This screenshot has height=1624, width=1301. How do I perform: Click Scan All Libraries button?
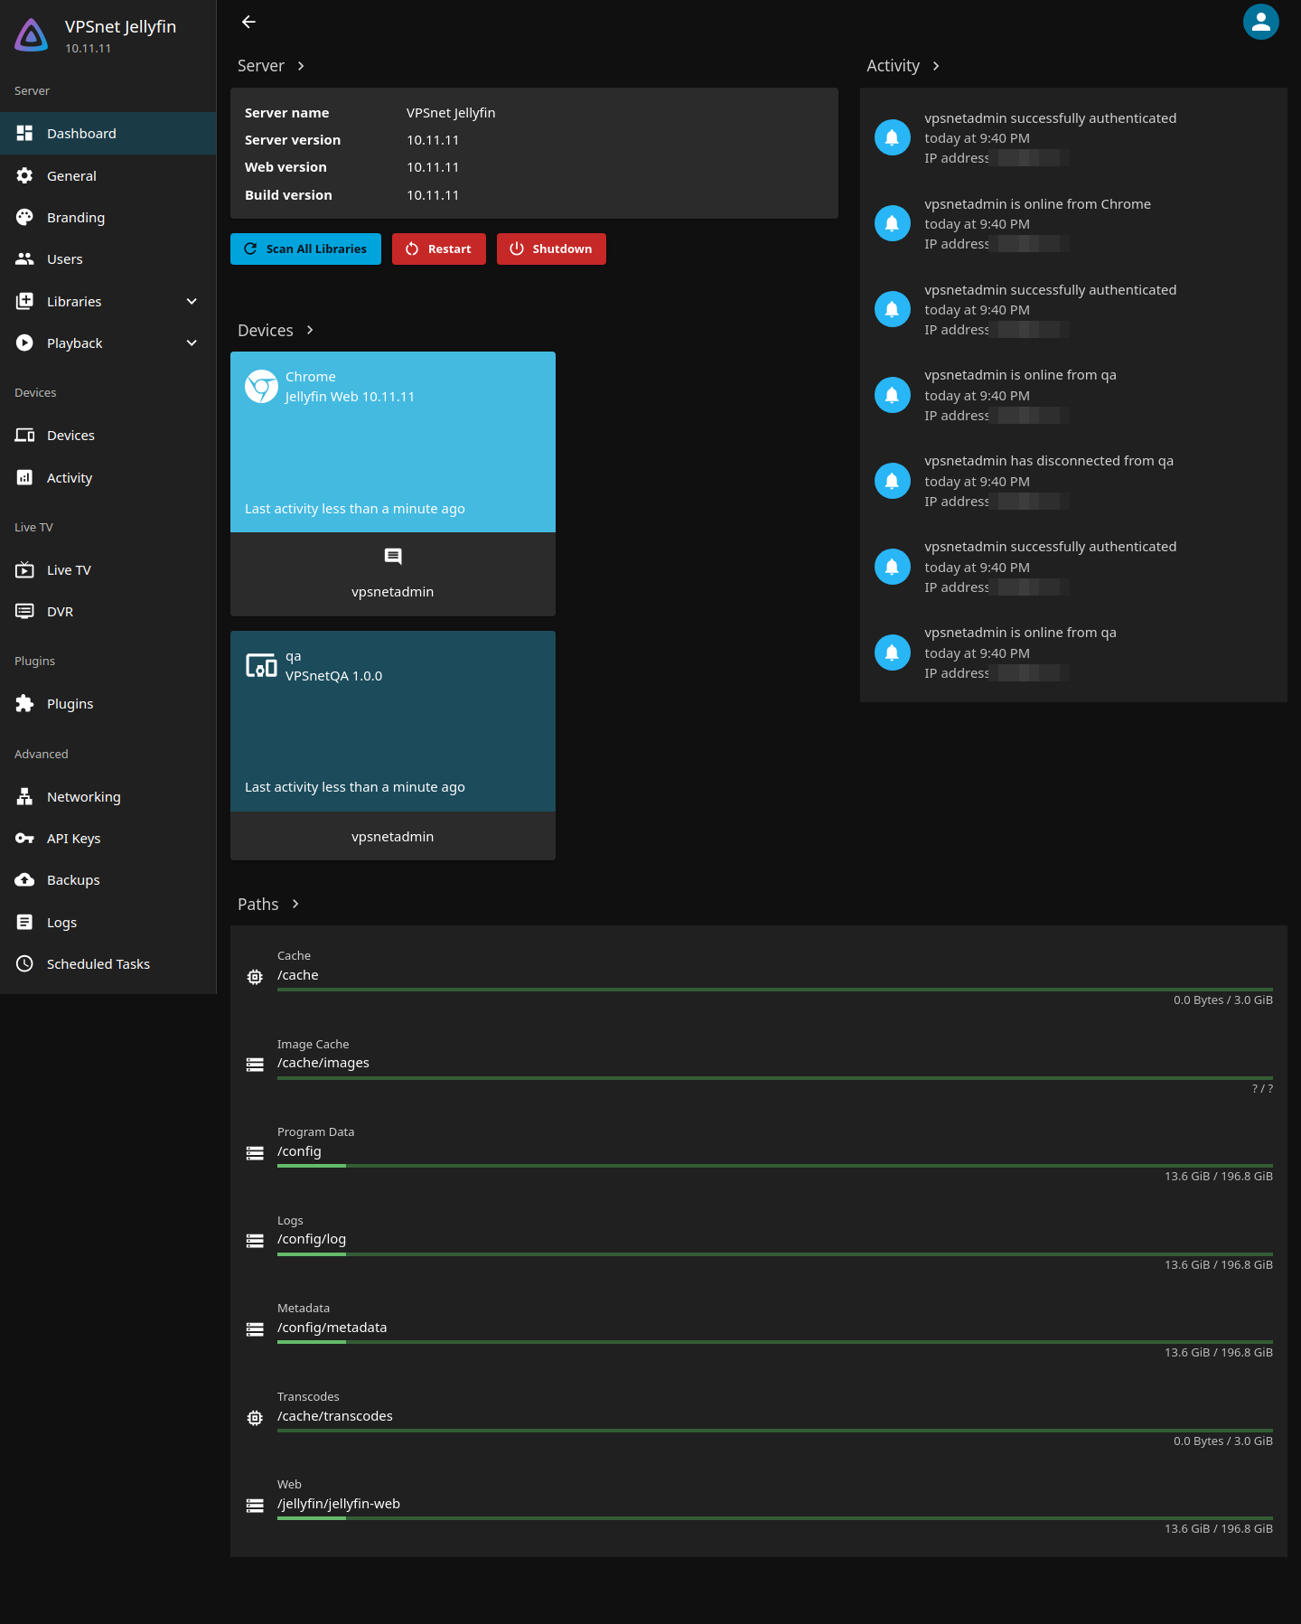[x=305, y=249]
